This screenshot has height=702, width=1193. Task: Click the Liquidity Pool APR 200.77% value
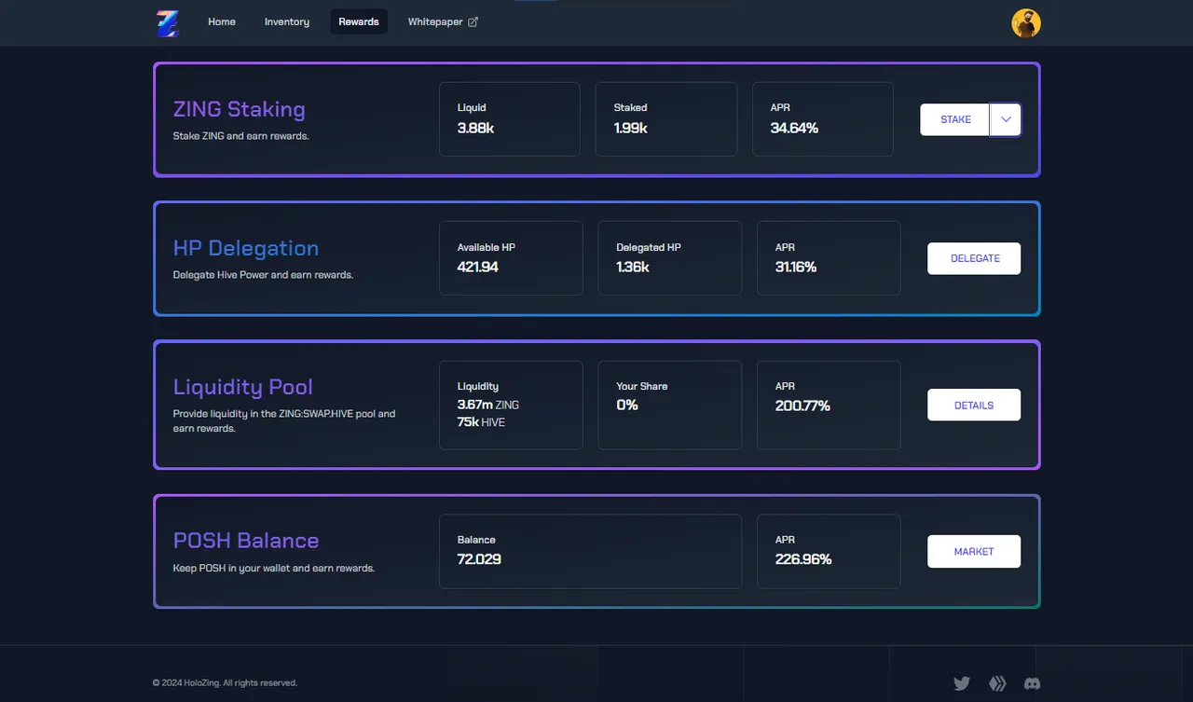tap(802, 406)
